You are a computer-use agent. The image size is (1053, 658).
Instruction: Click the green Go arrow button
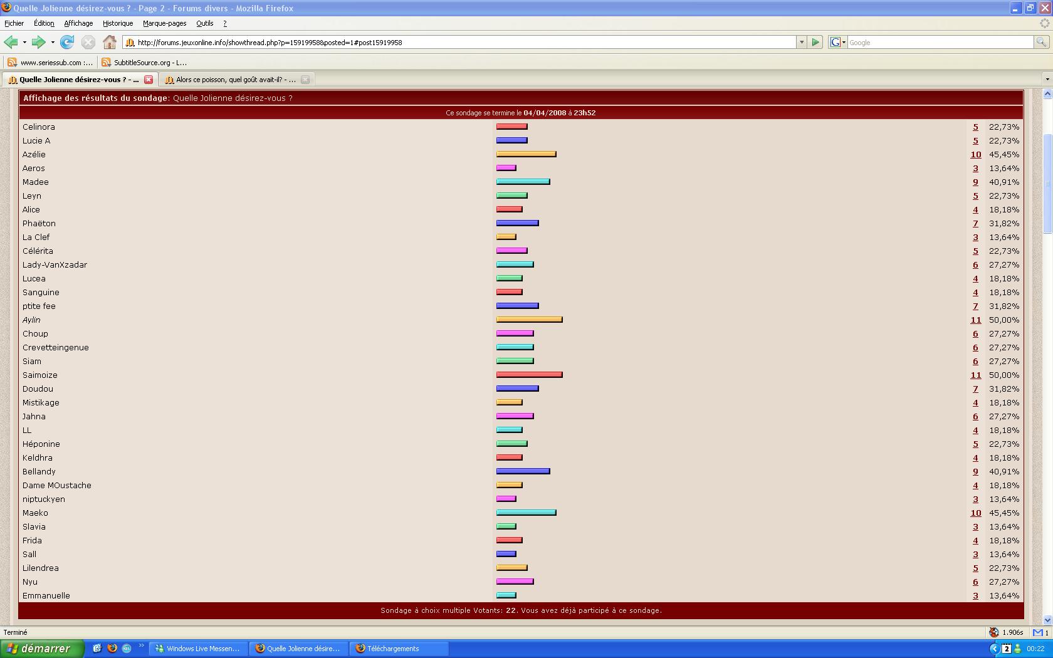815,42
